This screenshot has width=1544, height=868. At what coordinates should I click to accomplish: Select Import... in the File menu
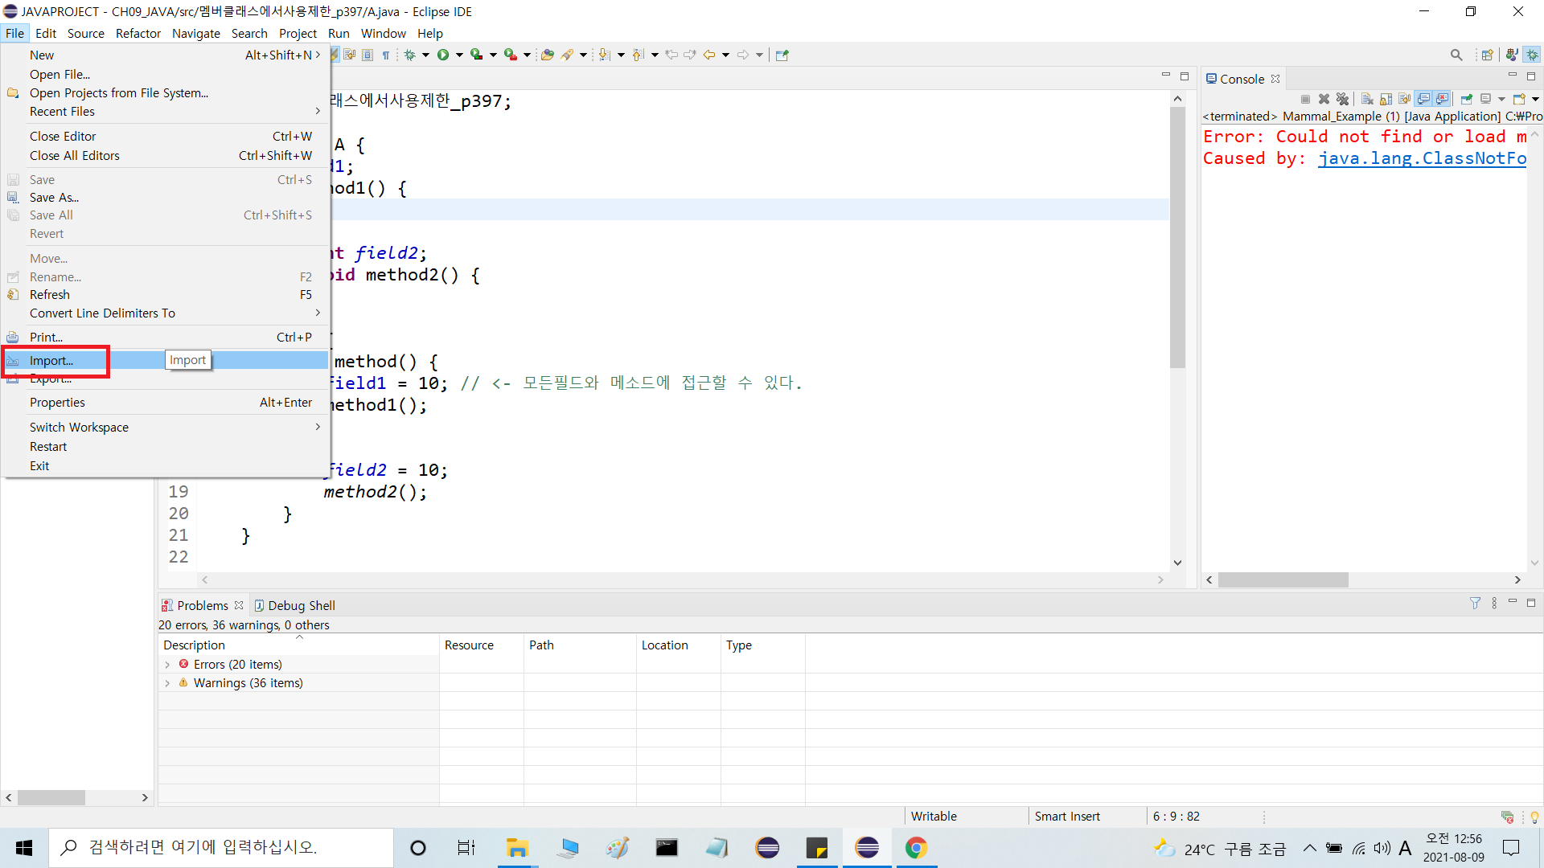pos(51,361)
